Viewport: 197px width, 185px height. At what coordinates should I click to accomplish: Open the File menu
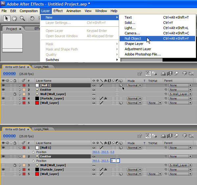point(4,11)
